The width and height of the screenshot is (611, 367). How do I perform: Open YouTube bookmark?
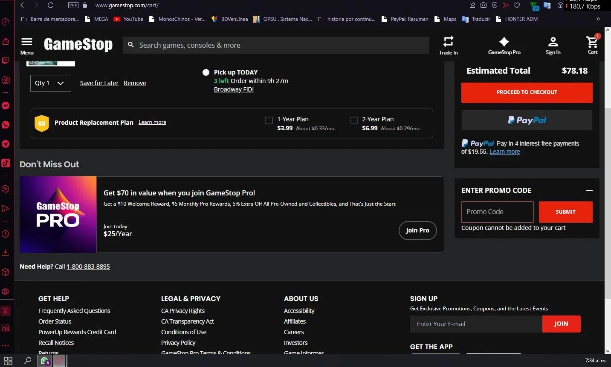point(128,19)
